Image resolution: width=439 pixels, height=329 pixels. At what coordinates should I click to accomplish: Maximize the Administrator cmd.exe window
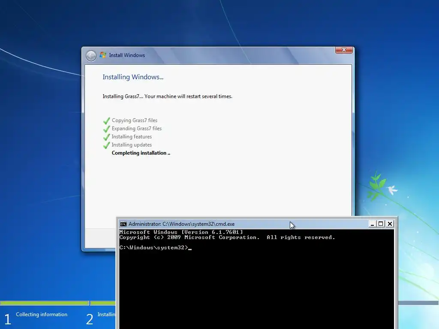pos(381,224)
